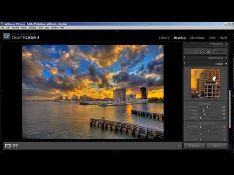Image resolution: width=234 pixels, height=175 pixels.
Task: Click the Reset button
Action: click(x=216, y=146)
